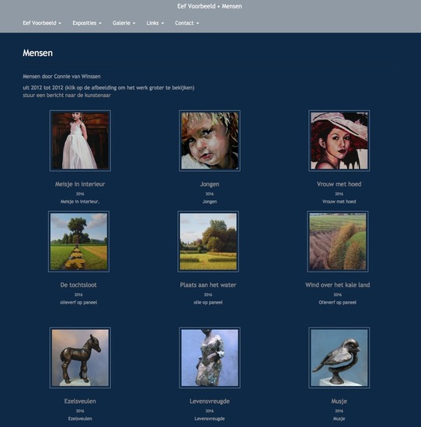This screenshot has height=427, width=421.
Task: Open the Vrouw met hoed painting thumbnail
Action: (x=339, y=141)
